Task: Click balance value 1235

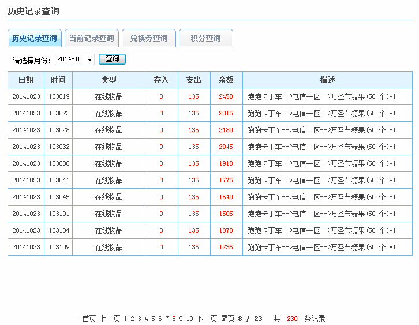Action: click(226, 247)
